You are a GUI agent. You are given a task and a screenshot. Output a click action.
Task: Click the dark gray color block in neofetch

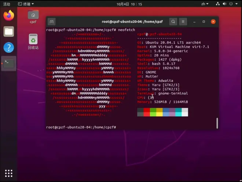pyautogui.click(x=140, y=112)
